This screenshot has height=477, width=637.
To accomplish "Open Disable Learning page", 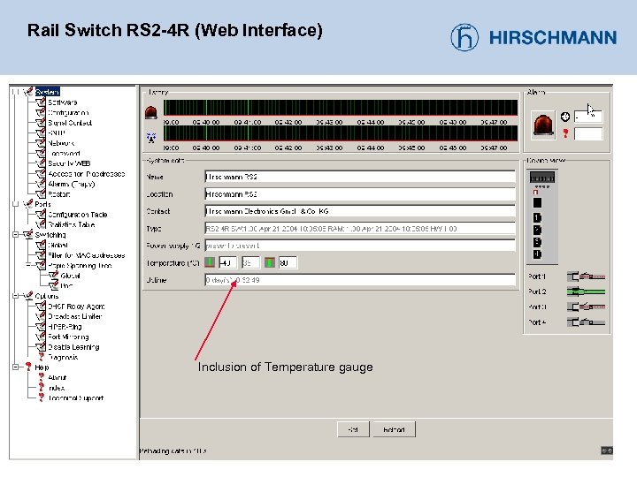I will click(73, 347).
